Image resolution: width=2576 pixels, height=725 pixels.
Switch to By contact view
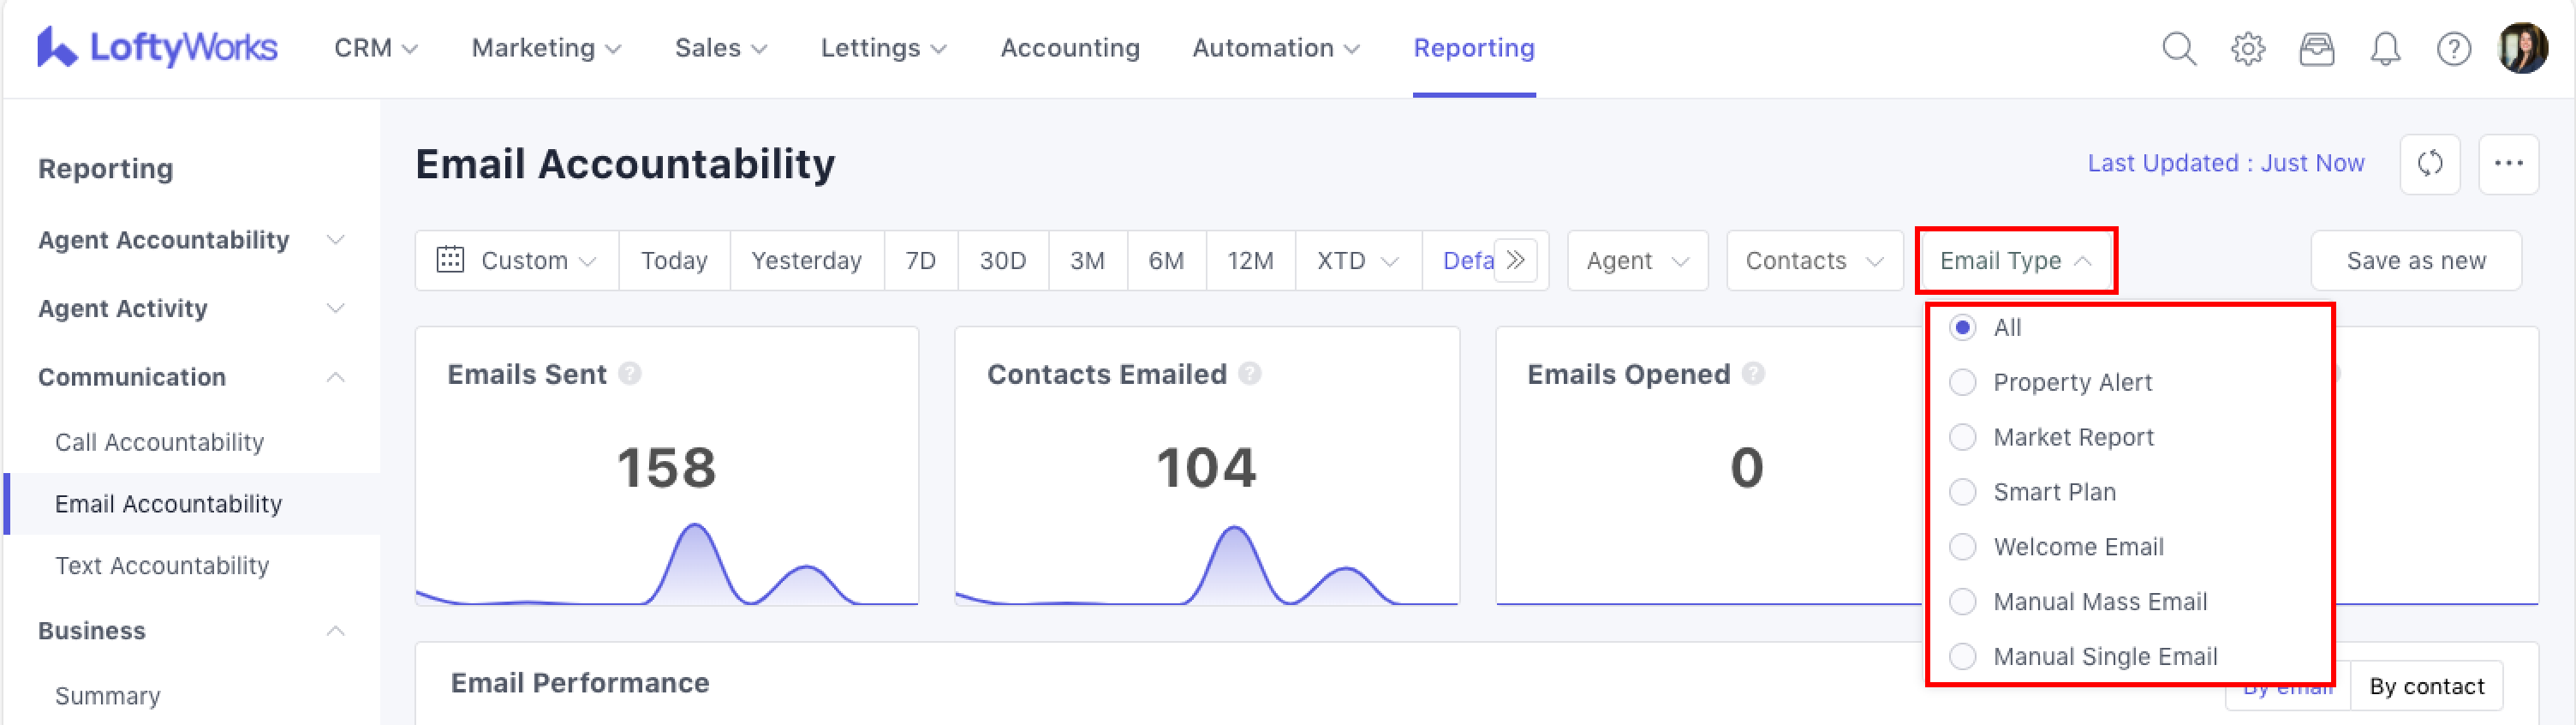[2426, 686]
